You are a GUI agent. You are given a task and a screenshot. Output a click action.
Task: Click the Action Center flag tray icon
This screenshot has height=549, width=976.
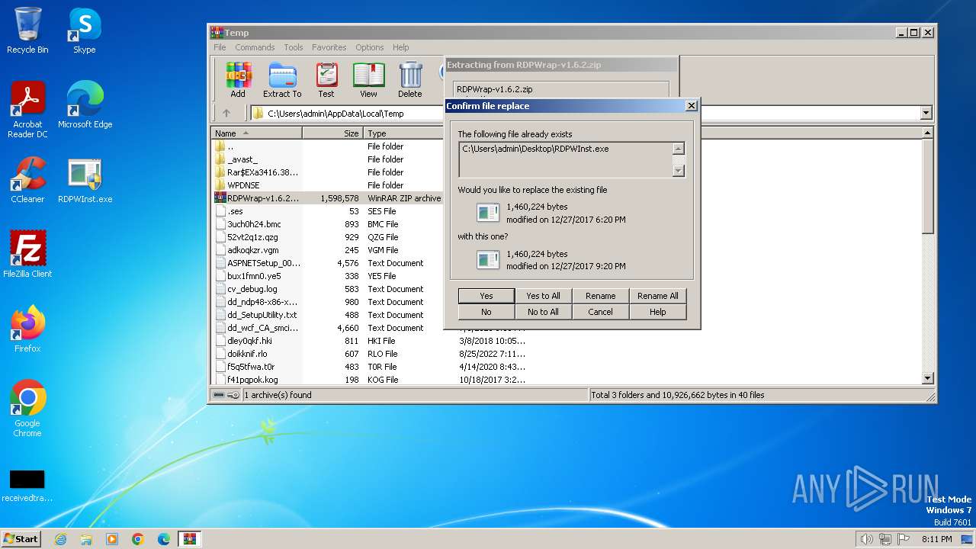point(904,539)
